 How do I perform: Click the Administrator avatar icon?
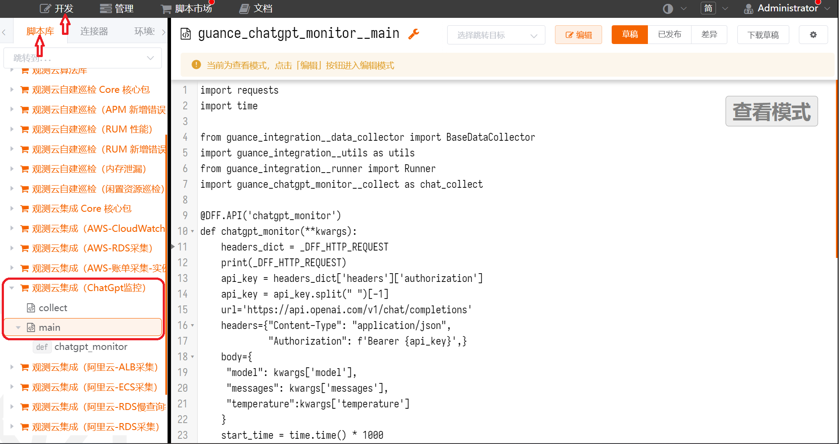pyautogui.click(x=749, y=9)
